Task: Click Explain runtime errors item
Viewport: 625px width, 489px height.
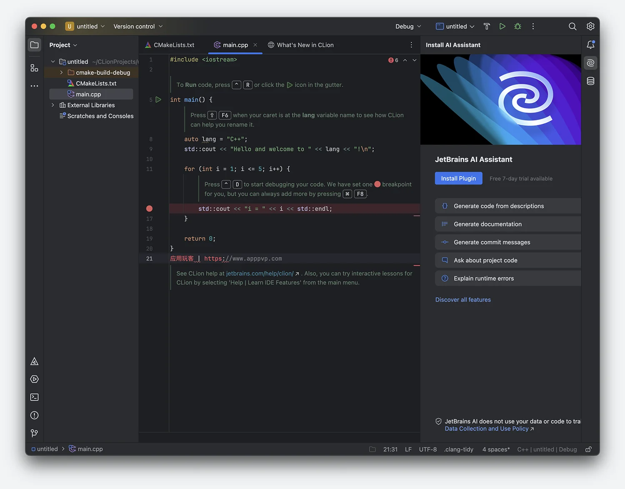Action: (x=508, y=278)
